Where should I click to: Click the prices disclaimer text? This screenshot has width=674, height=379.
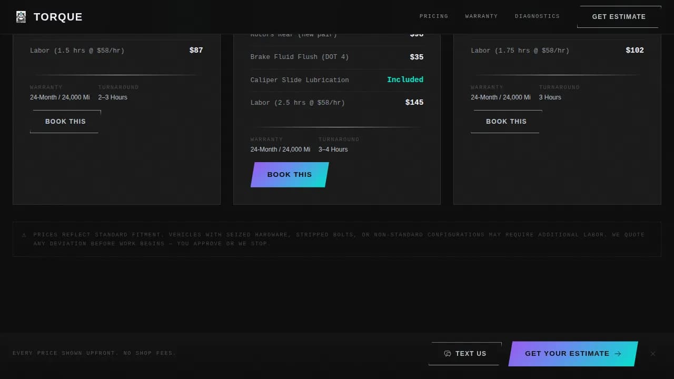339,239
